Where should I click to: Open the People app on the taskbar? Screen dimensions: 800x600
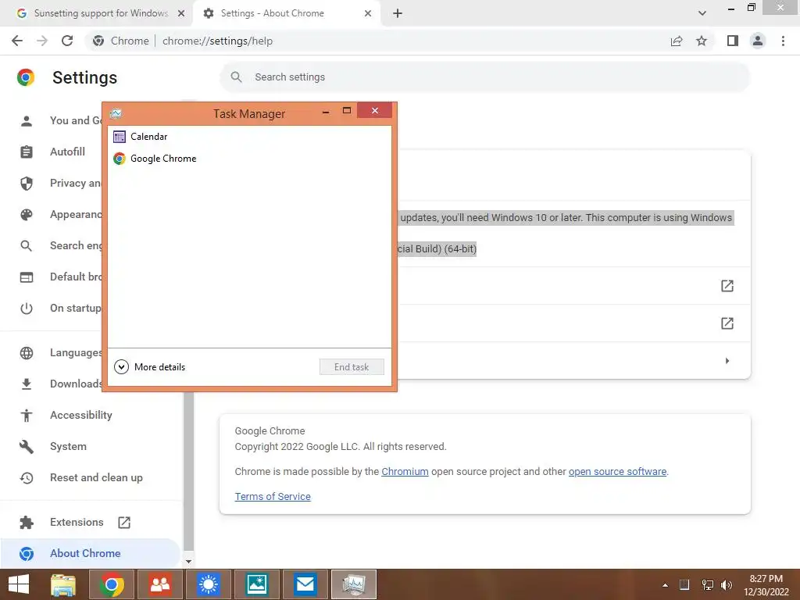pos(160,584)
